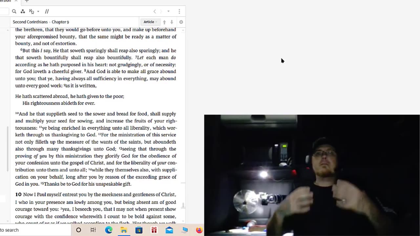Launch Microsoft Edge from the taskbar
This screenshot has height=236, width=420.
tap(109, 230)
